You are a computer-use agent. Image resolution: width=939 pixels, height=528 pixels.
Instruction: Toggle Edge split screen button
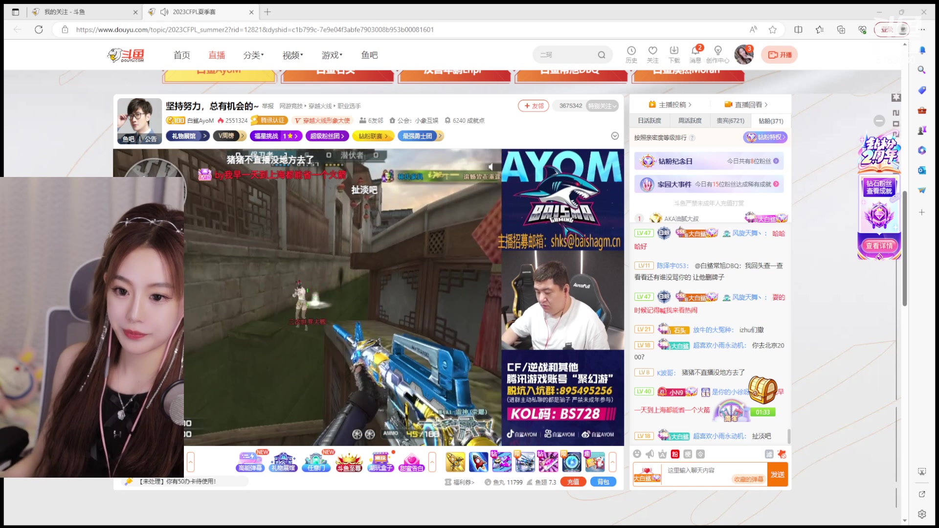[798, 30]
